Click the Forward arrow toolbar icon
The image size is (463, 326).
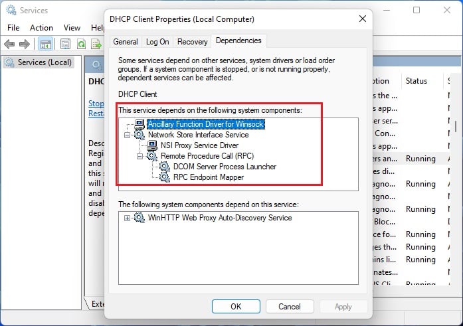click(24, 44)
